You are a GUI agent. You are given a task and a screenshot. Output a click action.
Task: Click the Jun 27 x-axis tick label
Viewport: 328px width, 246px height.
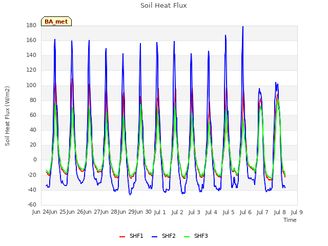click(x=92, y=212)
